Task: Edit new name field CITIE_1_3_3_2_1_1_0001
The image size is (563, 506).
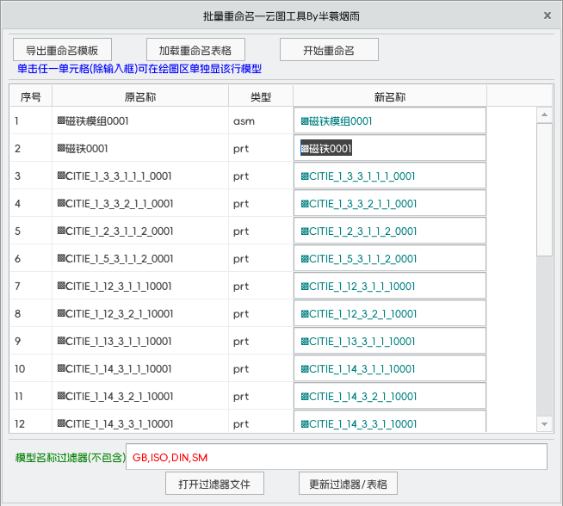Action: (390, 203)
